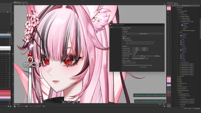Viewport: 201px width, 113px height.
Task: Click the Change mapping button
Action: [143, 34]
